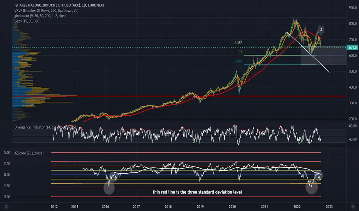Click the 651.0 current price label

click(352, 48)
